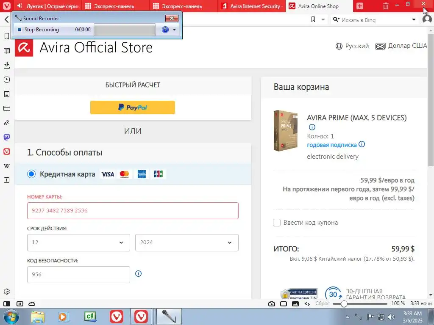Screen dimensions: 434x325
Task: Open the Window panel in the sidebar
Action: (x=7, y=108)
